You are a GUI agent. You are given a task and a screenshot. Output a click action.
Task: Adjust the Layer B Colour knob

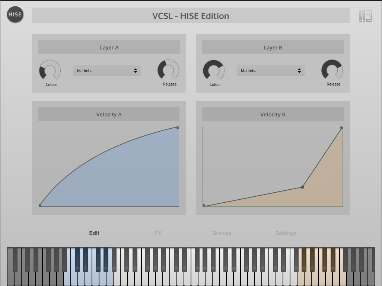click(x=214, y=70)
